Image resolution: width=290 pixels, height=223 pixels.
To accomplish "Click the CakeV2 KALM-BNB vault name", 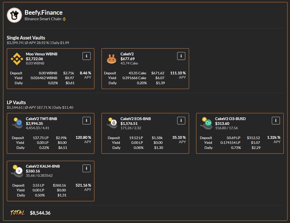I will [x=43, y=166].
